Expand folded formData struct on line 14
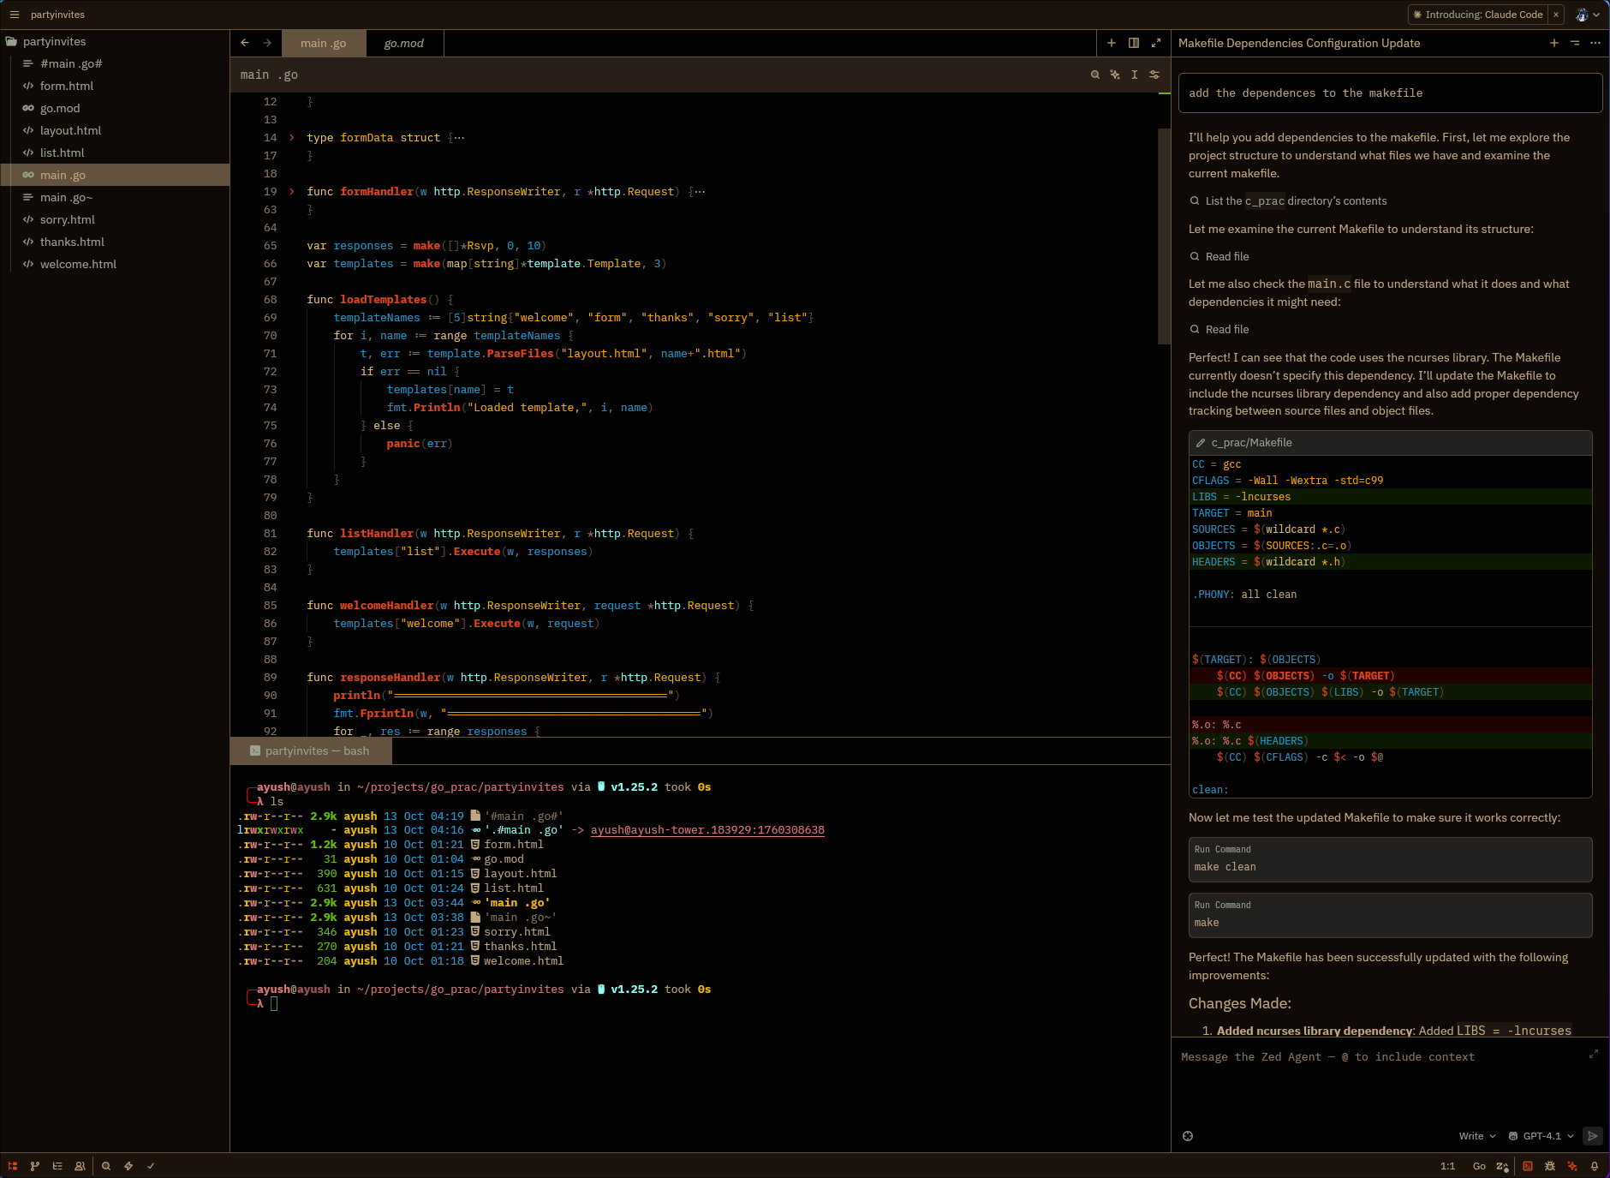Screen dimensions: 1610x1178 coord(292,138)
